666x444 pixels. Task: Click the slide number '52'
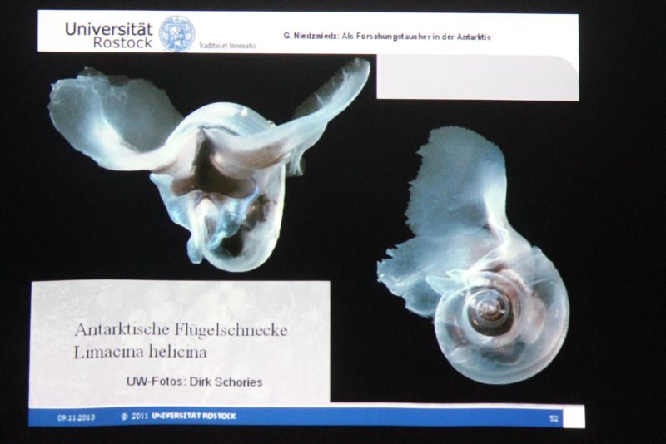[x=554, y=418]
